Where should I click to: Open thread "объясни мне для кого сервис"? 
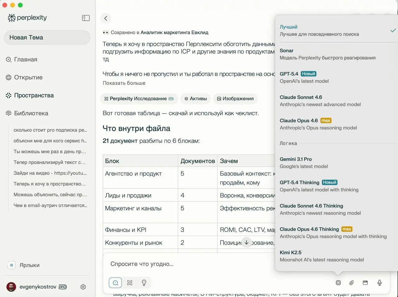[x=50, y=141]
